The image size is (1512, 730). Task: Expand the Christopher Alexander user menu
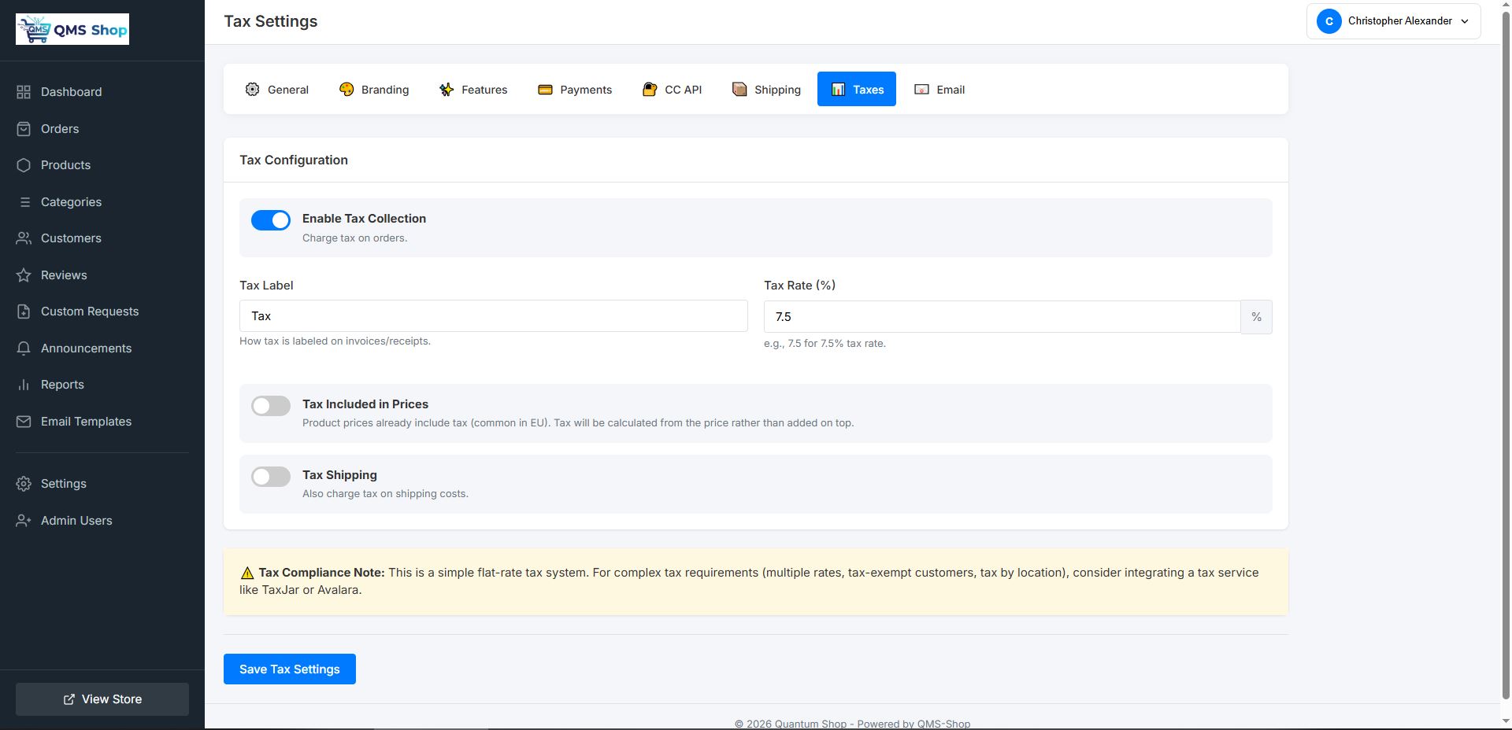pyautogui.click(x=1393, y=21)
